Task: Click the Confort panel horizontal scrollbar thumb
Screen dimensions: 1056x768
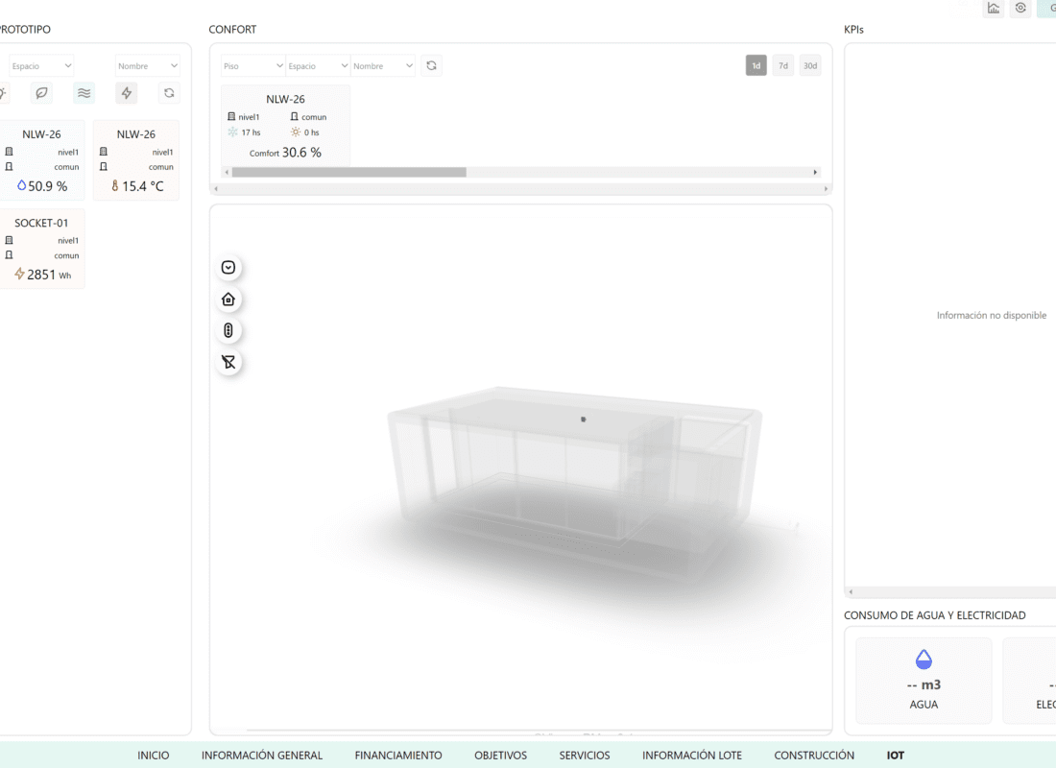Action: (x=348, y=172)
